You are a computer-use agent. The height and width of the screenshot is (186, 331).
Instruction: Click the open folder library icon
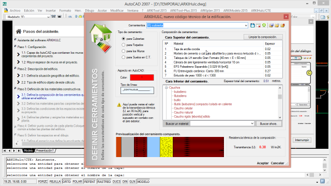pyautogui.click(x=277, y=25)
